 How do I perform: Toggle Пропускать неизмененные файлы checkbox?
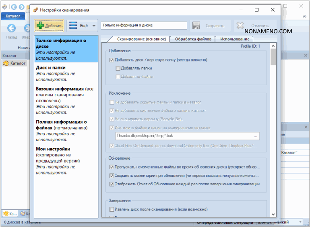tap(112, 167)
